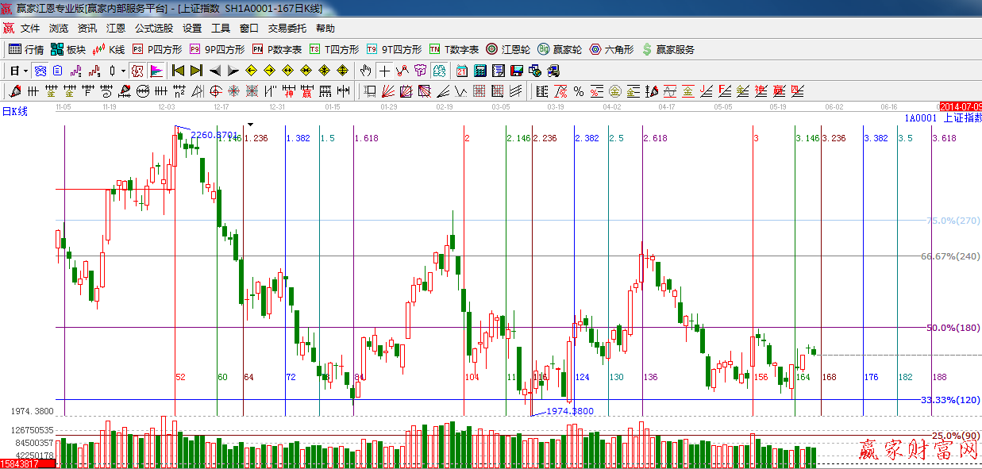Toggle the highlighted red grid-pattern toolbar button
This screenshot has width=982, height=469.
pos(137,71)
